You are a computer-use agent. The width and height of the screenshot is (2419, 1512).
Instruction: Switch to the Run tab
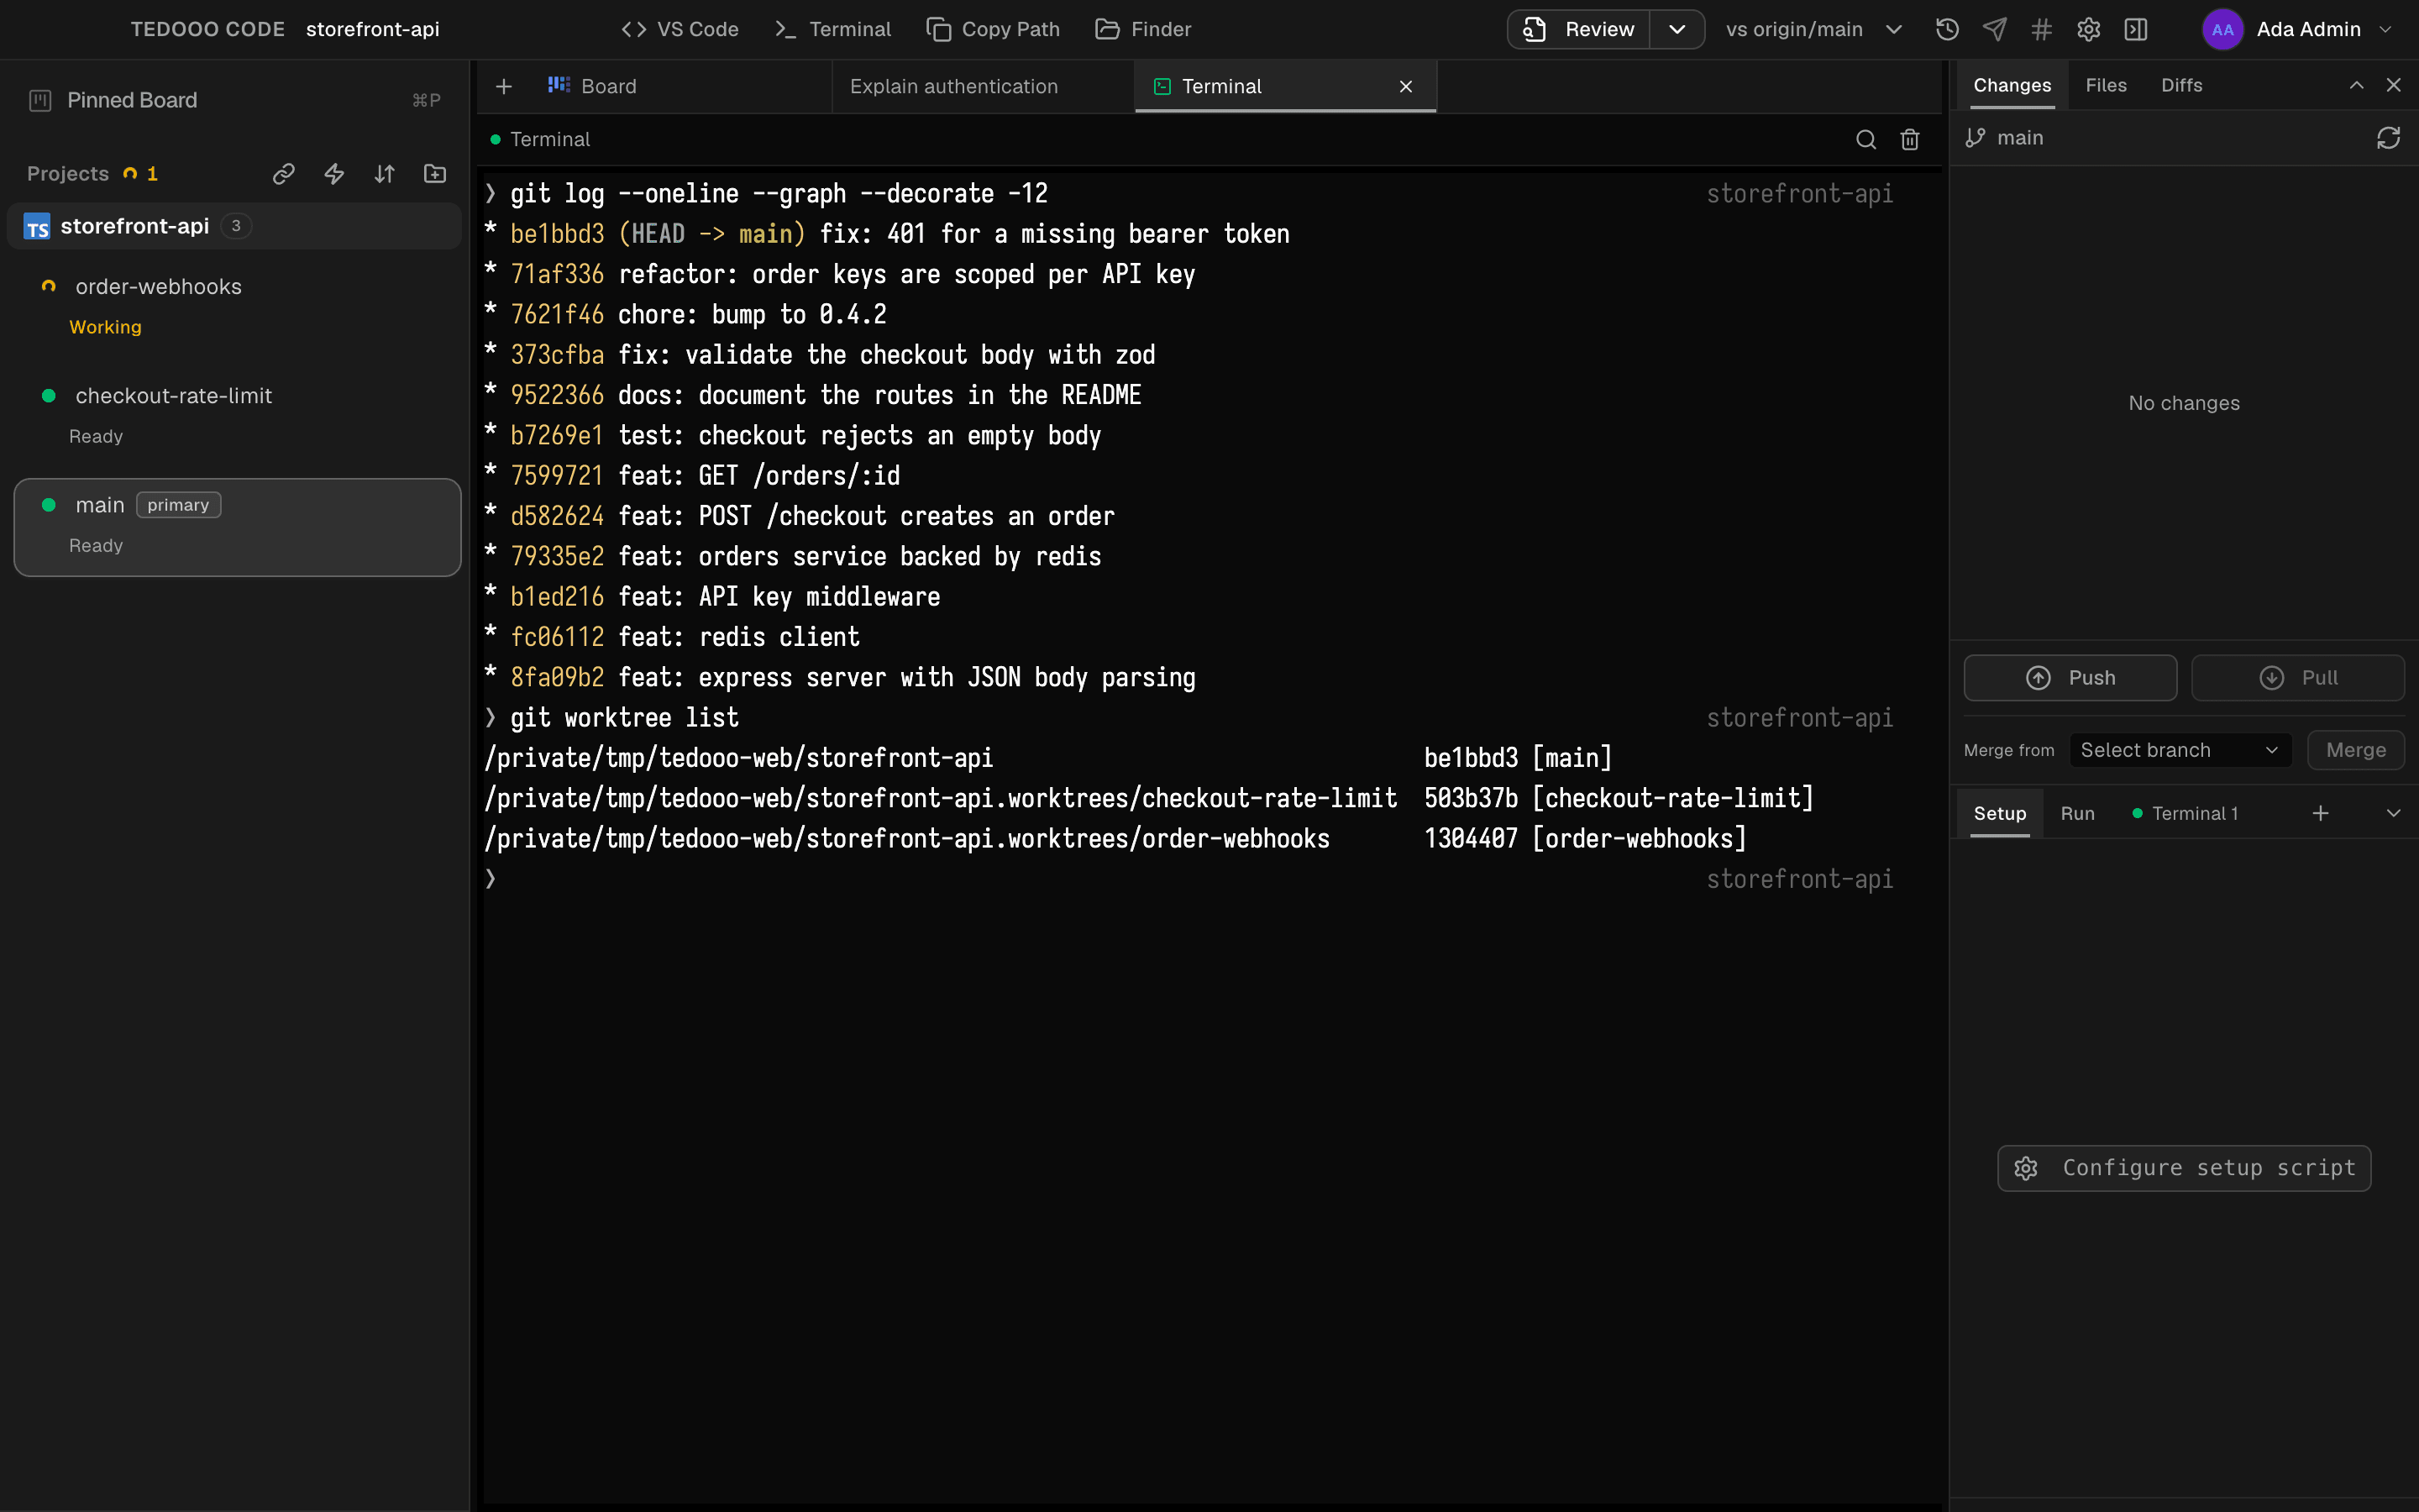click(2077, 814)
